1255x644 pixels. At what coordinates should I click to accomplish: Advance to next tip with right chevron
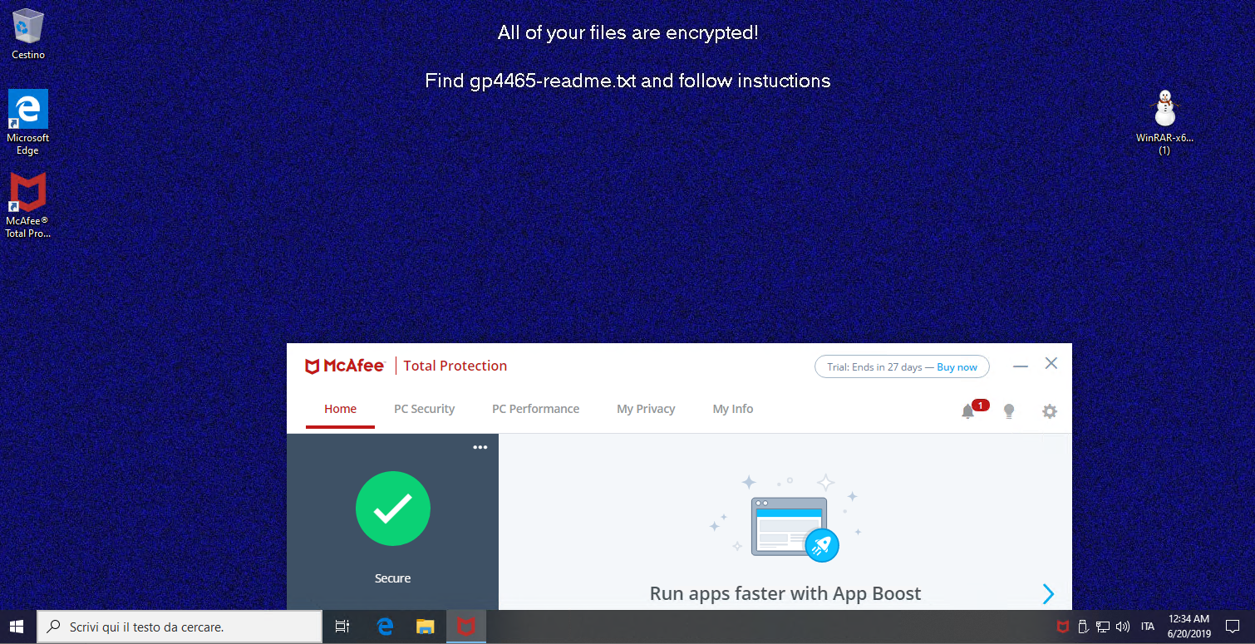1048,593
